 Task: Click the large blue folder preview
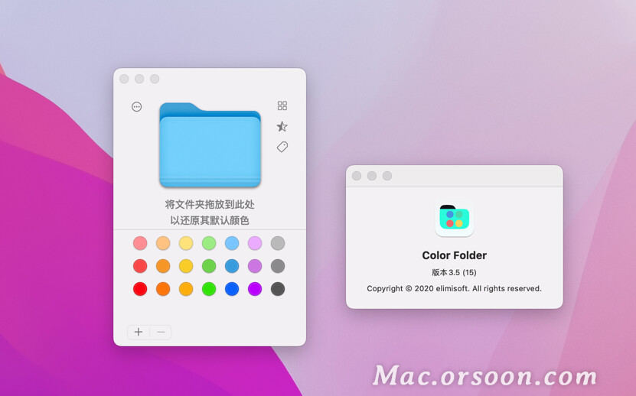pos(210,145)
